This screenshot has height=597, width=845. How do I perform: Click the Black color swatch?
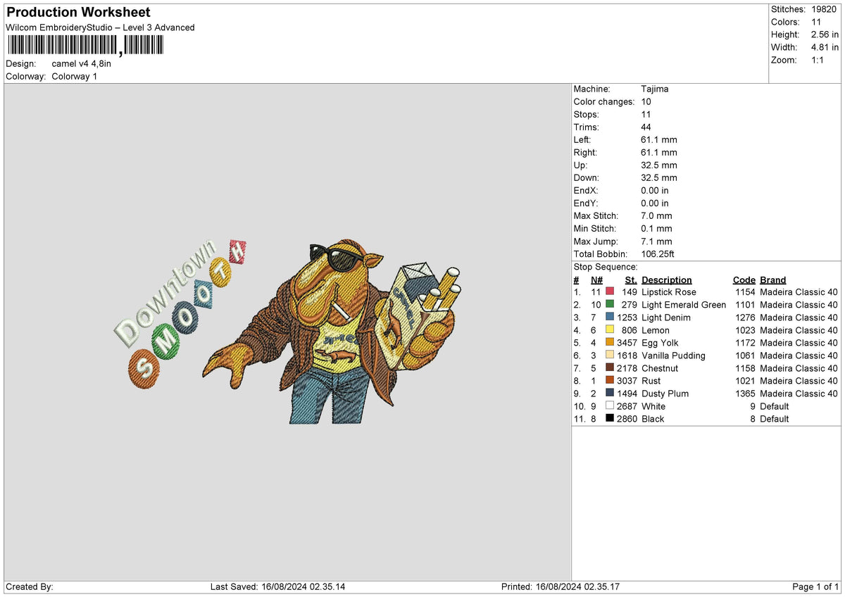(610, 419)
